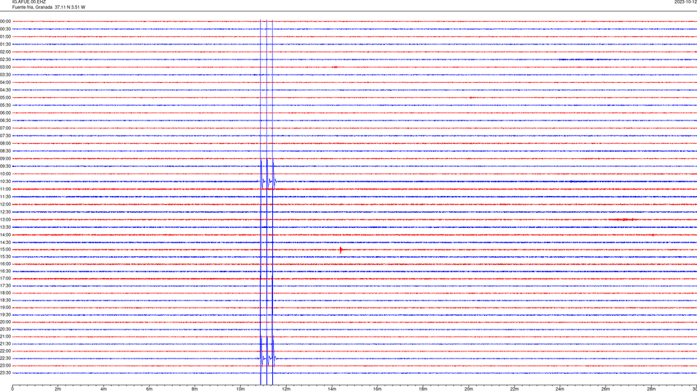Select the 21:00 time row label

[5, 336]
